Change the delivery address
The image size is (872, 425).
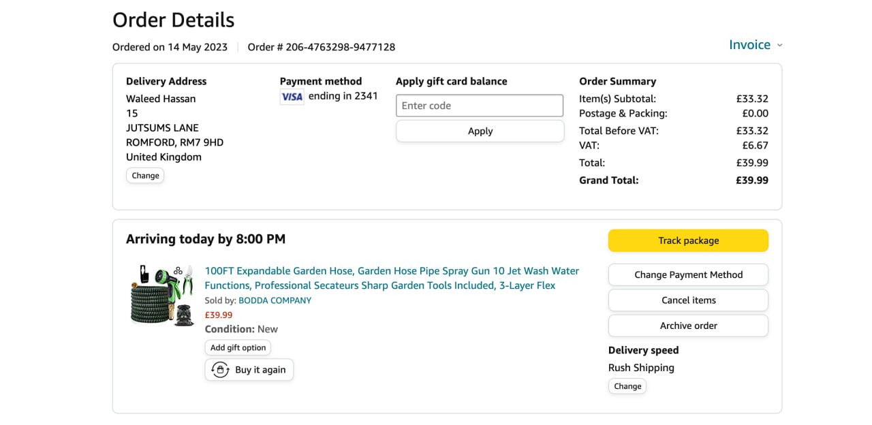tap(145, 176)
